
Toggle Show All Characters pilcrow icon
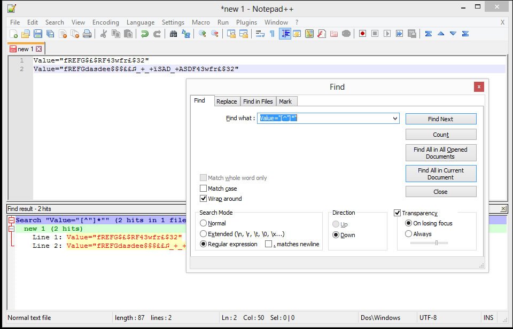(272, 34)
